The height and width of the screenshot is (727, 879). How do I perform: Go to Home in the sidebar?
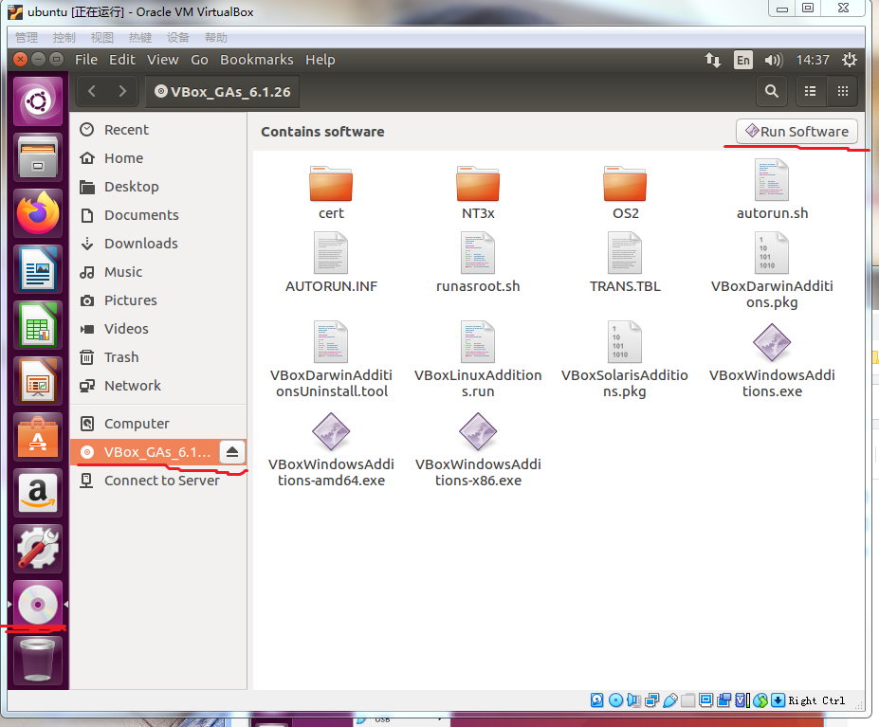click(158, 158)
